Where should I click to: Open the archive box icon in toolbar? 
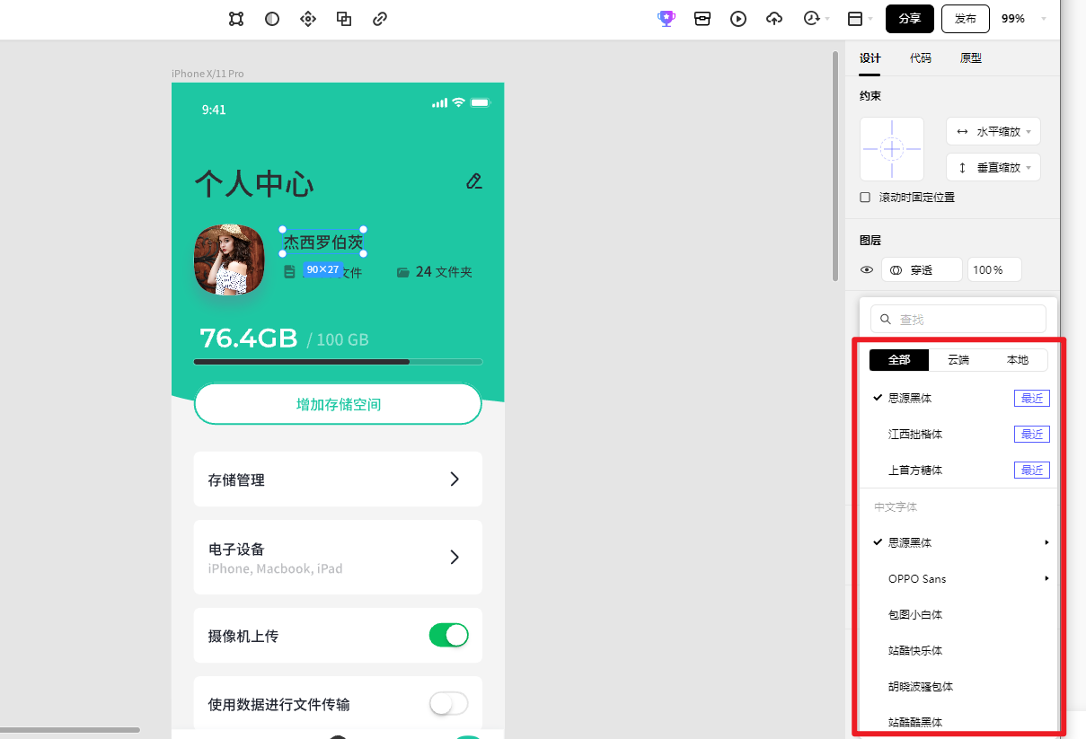click(x=702, y=19)
